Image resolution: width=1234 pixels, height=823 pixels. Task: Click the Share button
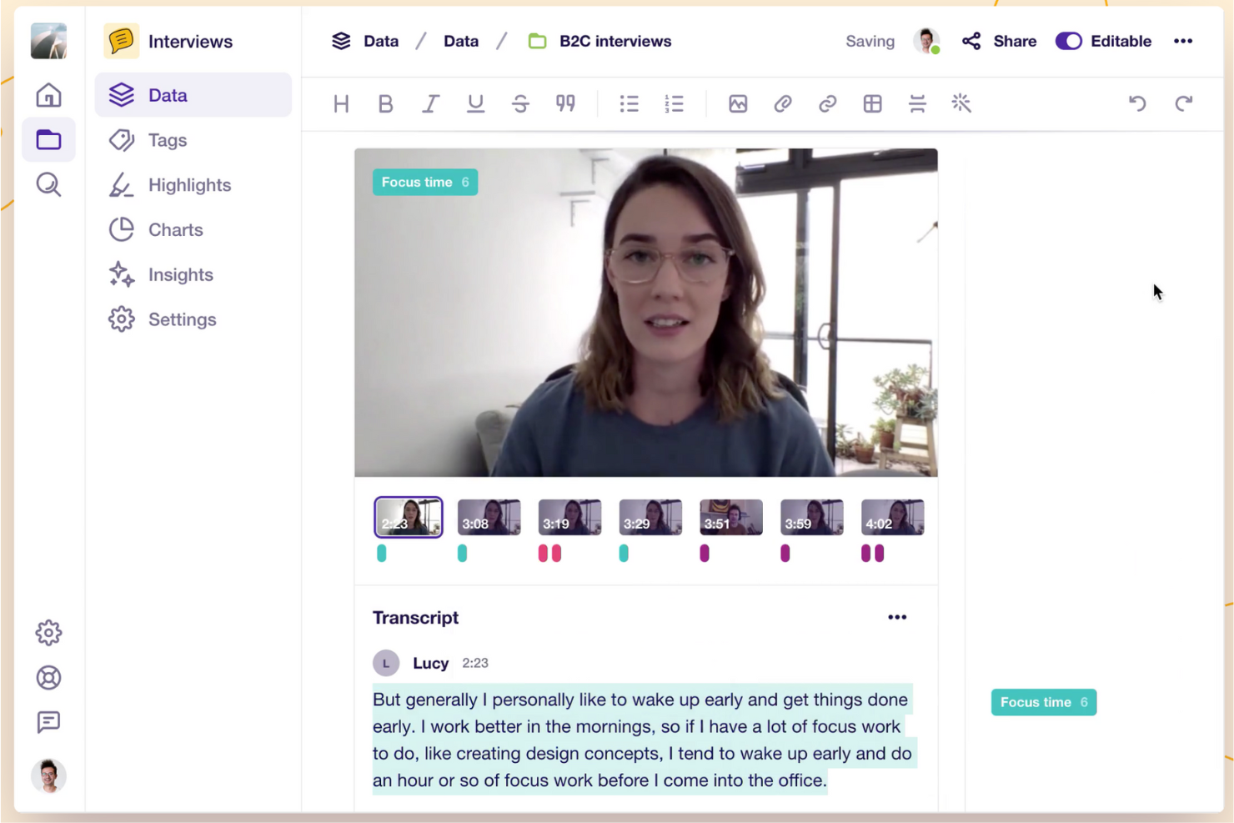tap(999, 41)
